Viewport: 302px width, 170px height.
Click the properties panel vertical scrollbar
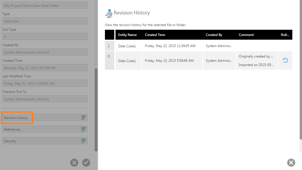pos(96,110)
